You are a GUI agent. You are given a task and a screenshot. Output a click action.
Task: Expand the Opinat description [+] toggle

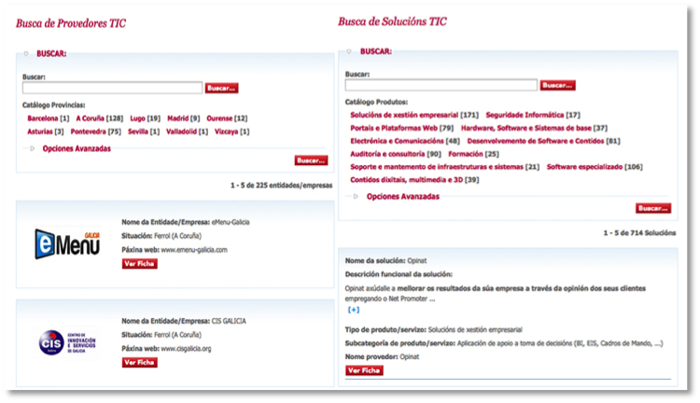point(354,310)
